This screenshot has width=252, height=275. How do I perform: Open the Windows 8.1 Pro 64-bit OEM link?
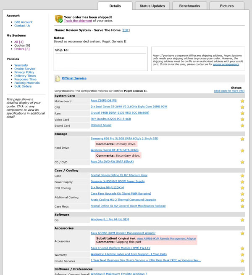(110, 219)
